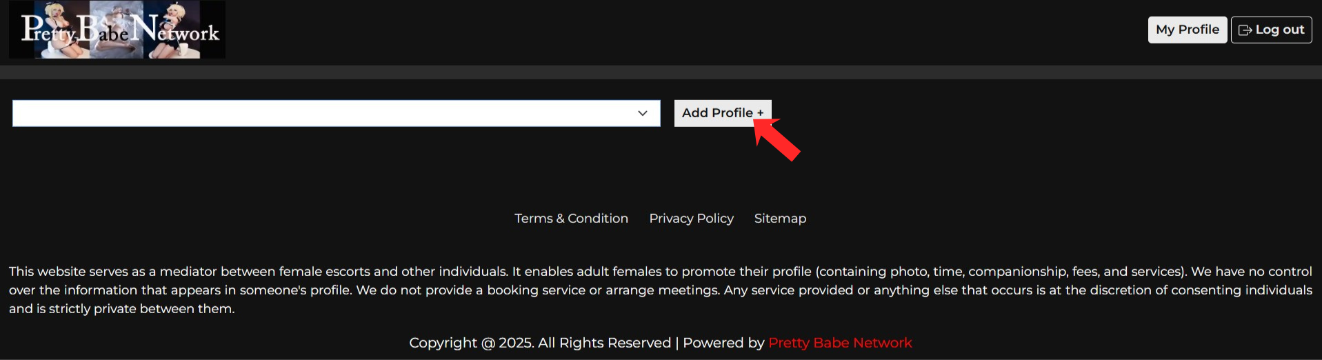Click the My Profile button
The height and width of the screenshot is (360, 1322).
[x=1187, y=30]
